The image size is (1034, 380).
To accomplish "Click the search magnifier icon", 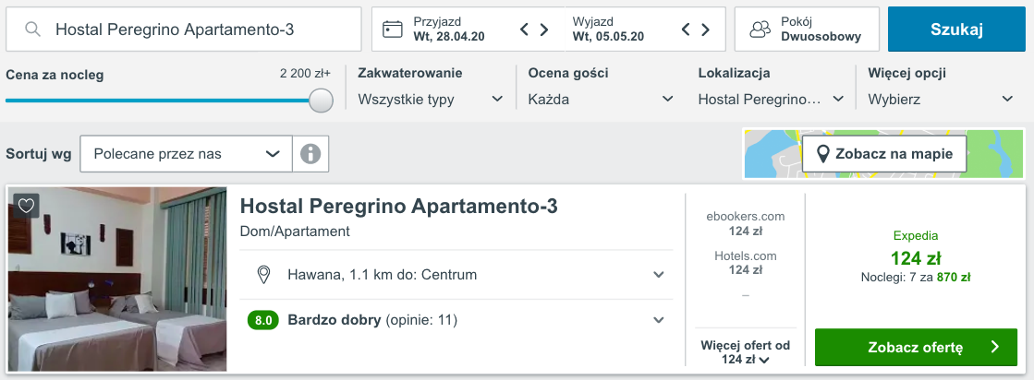I will coord(33,29).
